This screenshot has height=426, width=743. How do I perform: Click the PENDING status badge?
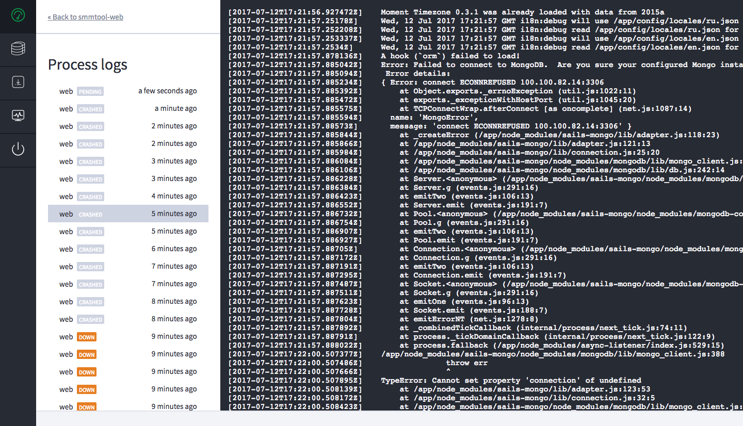(90, 92)
